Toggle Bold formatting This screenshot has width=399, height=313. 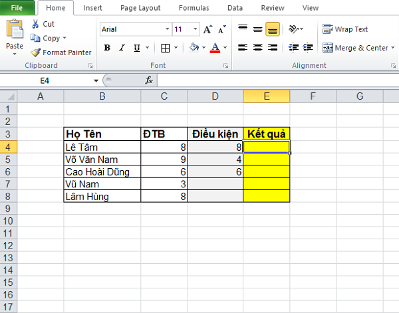coord(107,48)
